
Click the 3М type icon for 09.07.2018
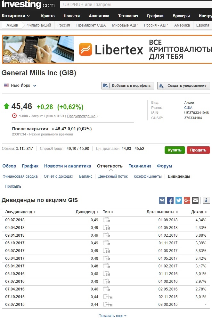(x=107, y=220)
